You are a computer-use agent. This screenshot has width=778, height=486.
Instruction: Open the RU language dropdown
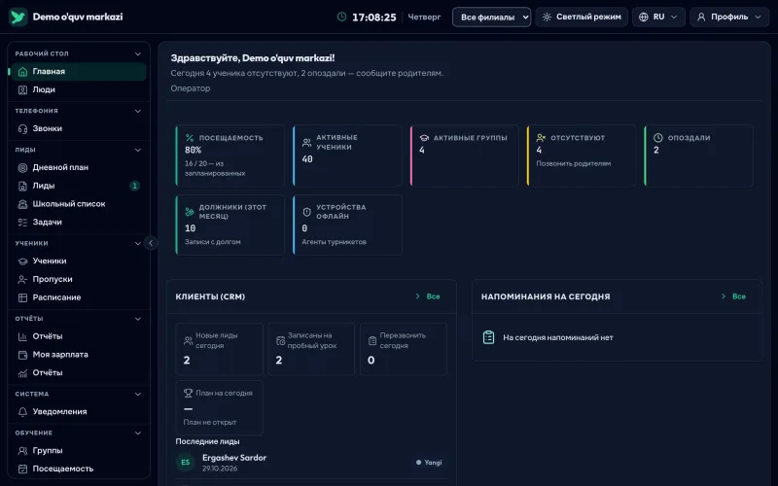tap(658, 17)
